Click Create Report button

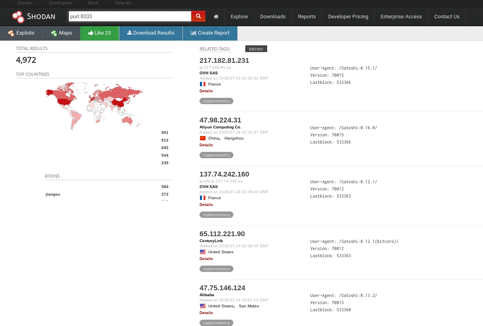210,33
